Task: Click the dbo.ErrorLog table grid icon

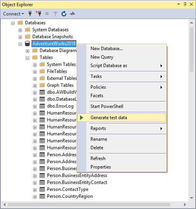Action: [42, 106]
